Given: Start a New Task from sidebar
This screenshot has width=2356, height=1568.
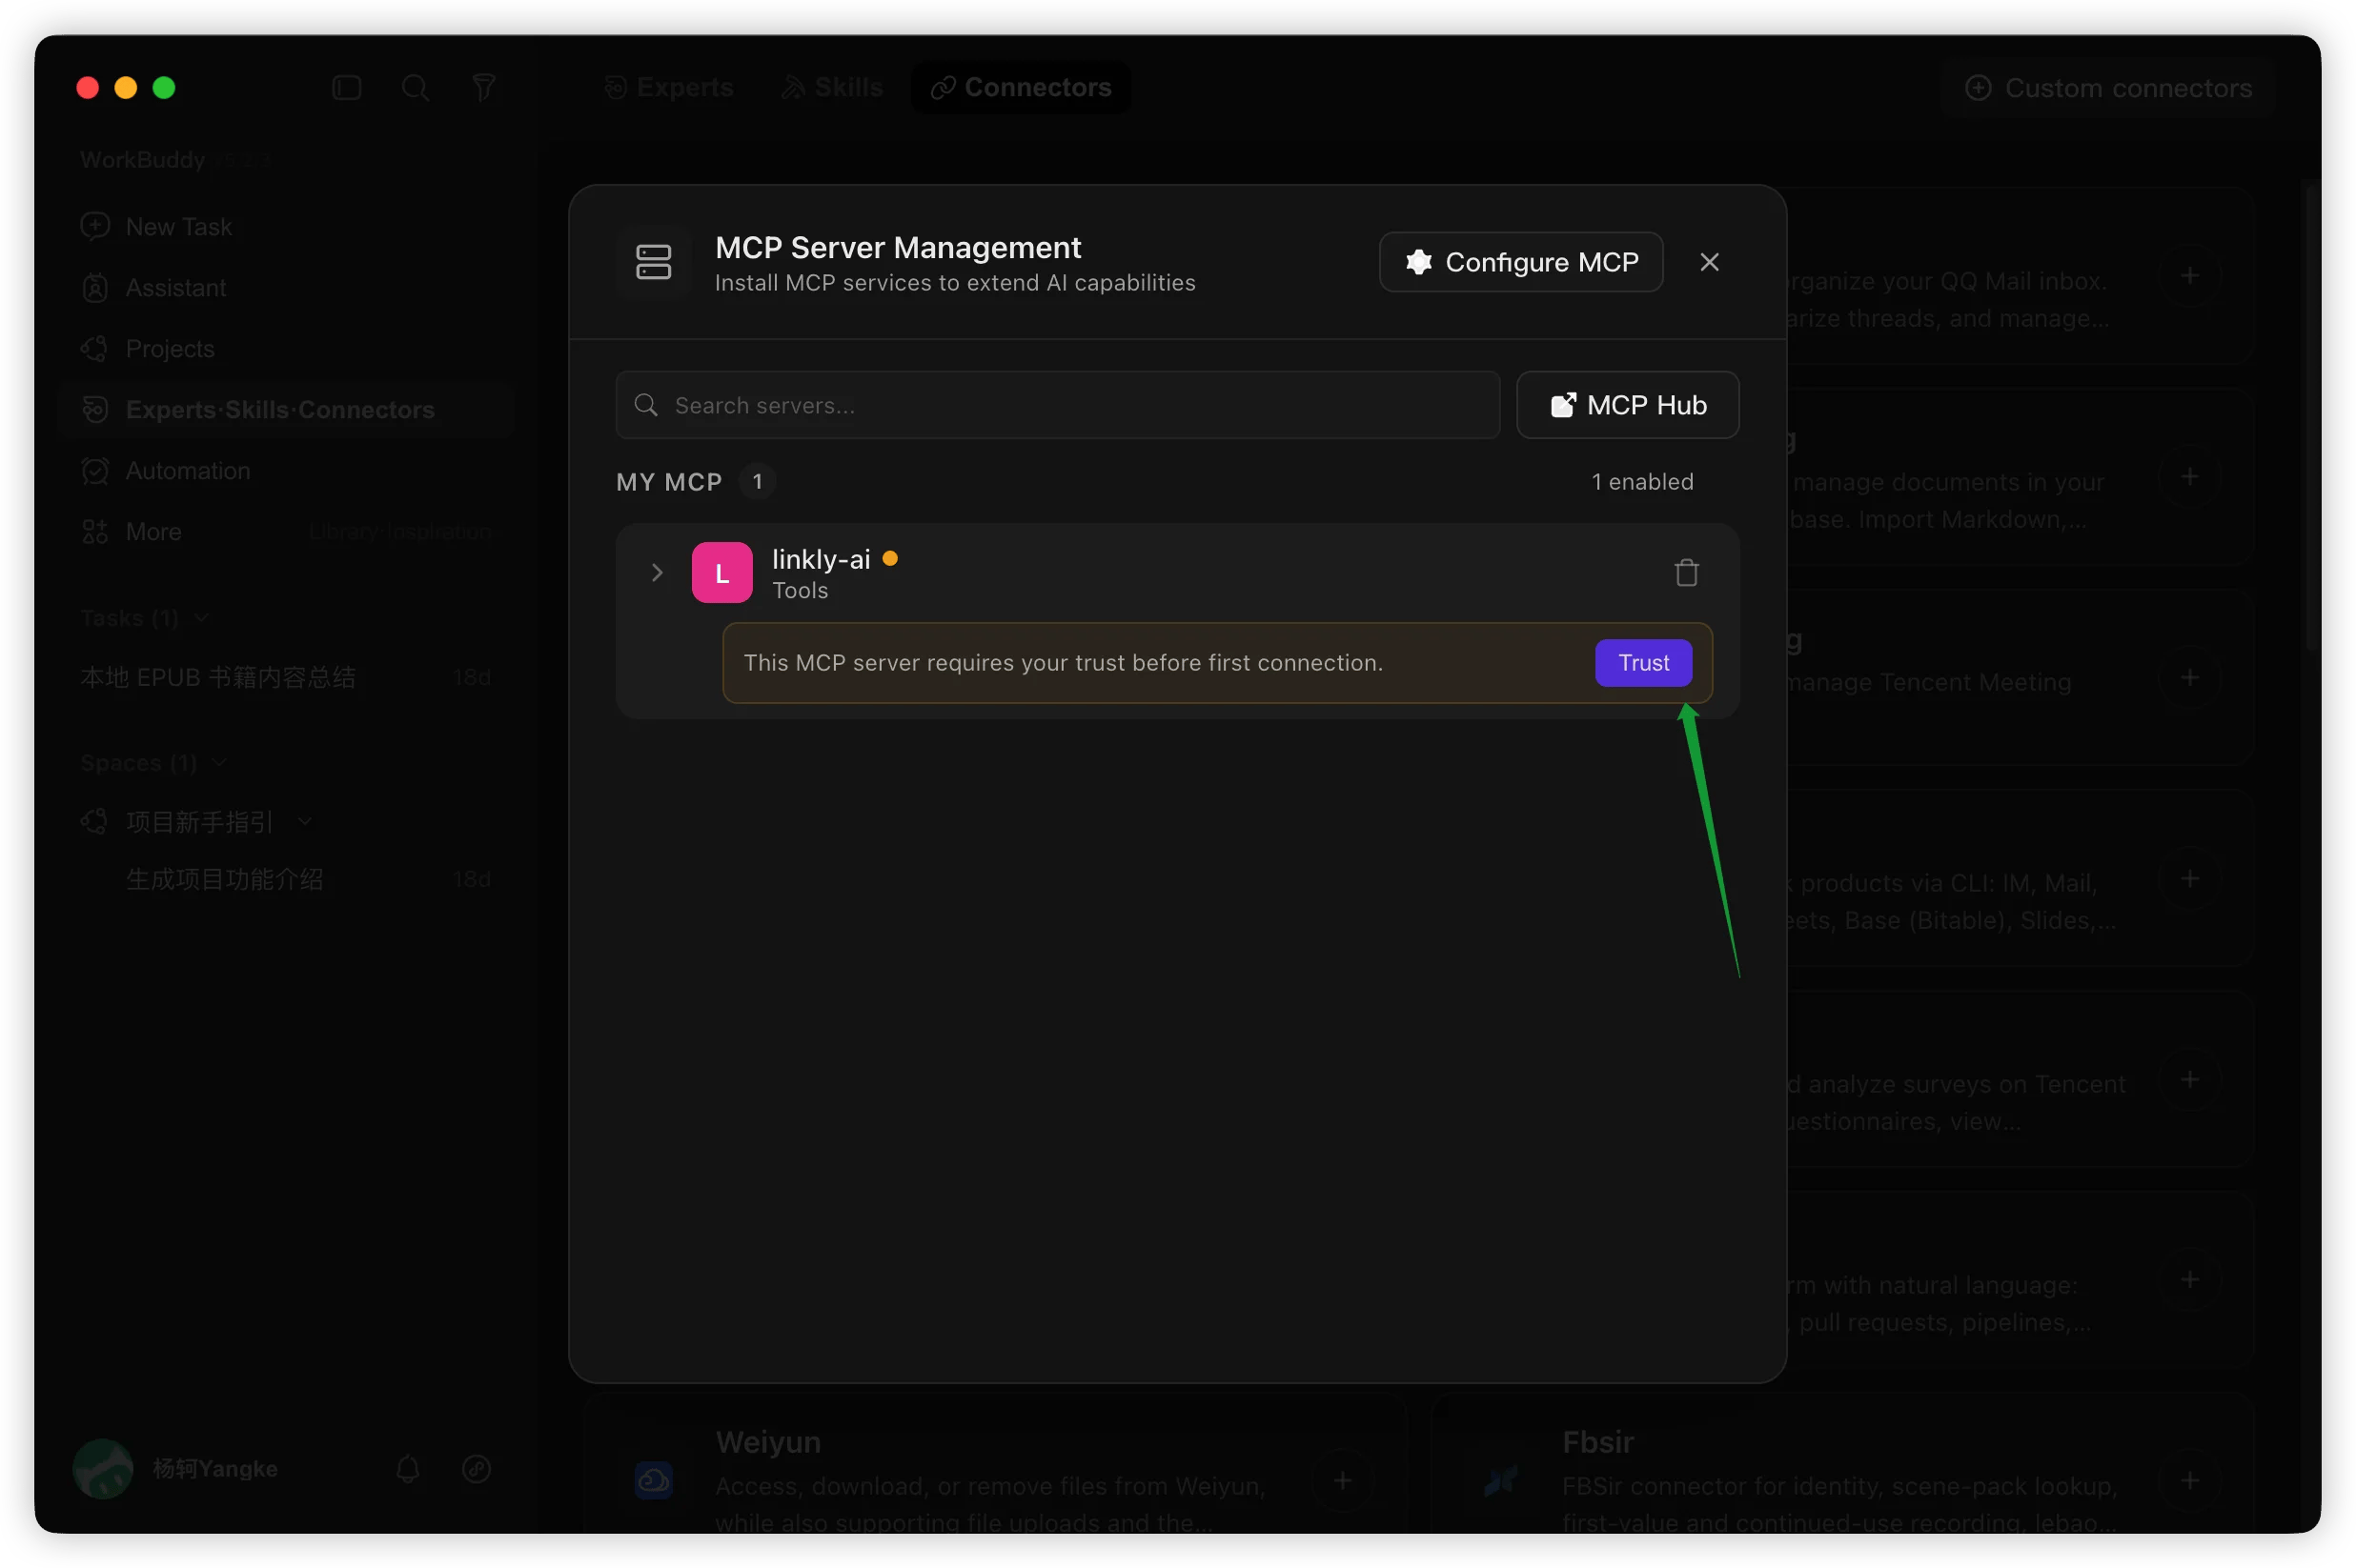Looking at the screenshot, I should click(x=286, y=227).
